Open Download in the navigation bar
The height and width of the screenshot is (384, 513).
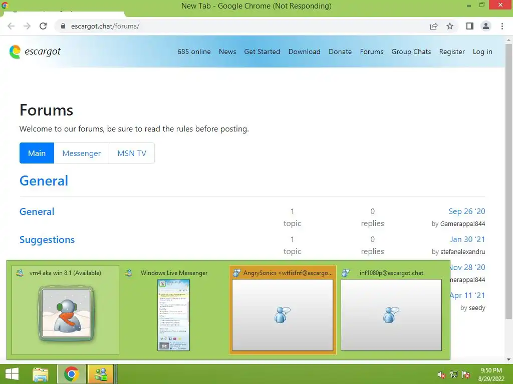click(x=304, y=51)
